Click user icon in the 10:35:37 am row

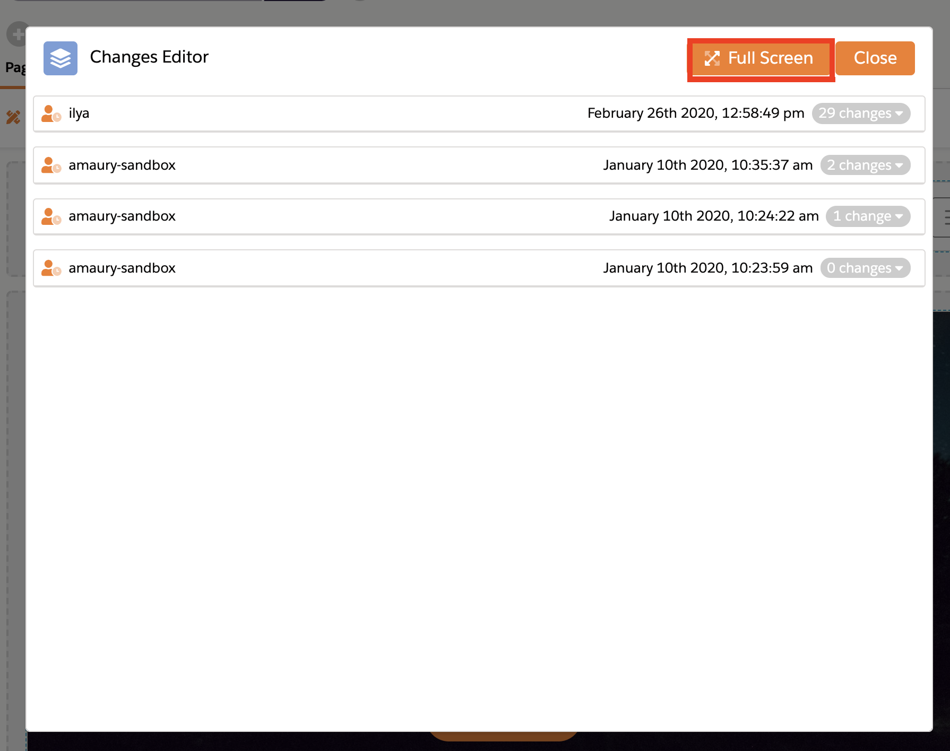(x=51, y=165)
